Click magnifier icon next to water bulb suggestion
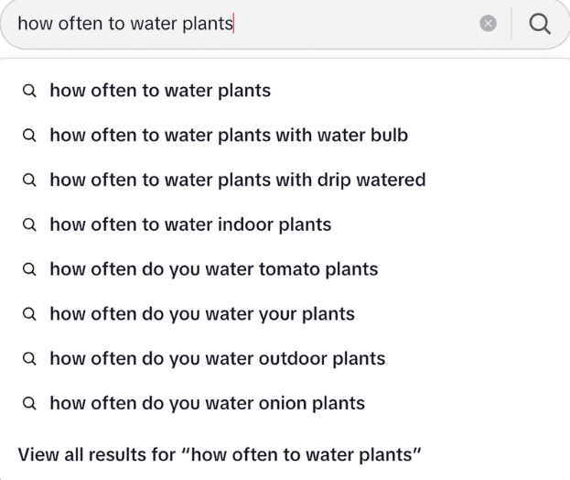Image resolution: width=570 pixels, height=480 pixels. click(x=29, y=136)
